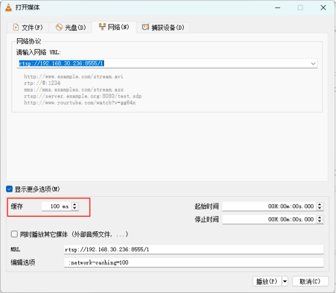336x293 pixels.
Task: Click example text rtsp://server.example.org:8080/test.sdp
Action: [82, 96]
